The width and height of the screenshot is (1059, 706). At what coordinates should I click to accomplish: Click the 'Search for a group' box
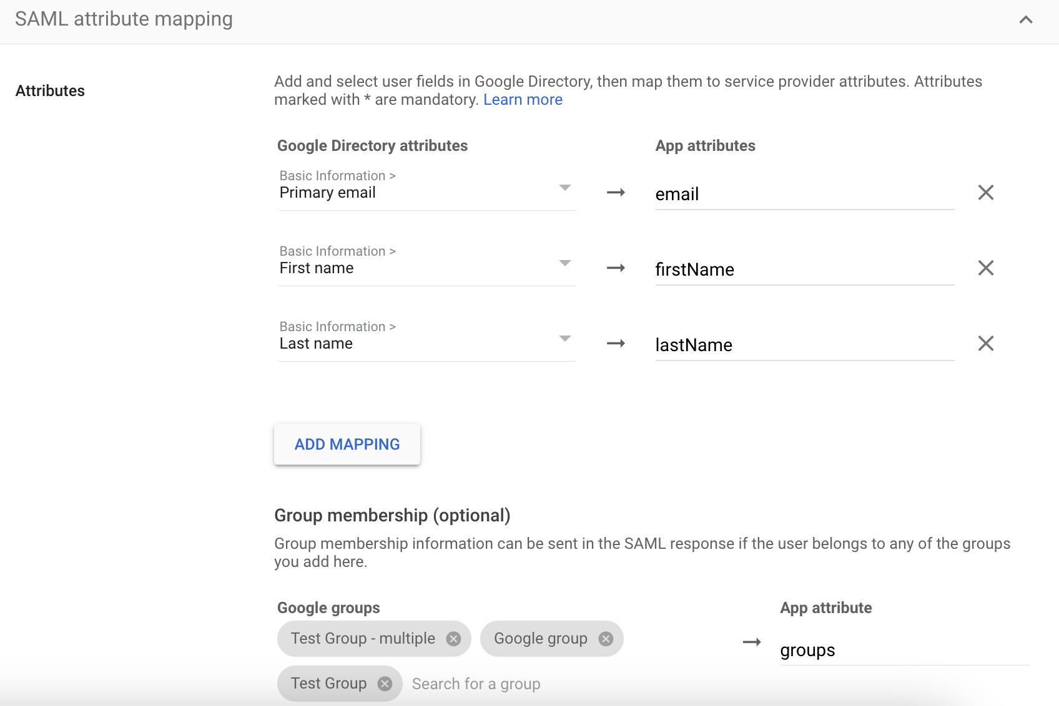pyautogui.click(x=476, y=684)
